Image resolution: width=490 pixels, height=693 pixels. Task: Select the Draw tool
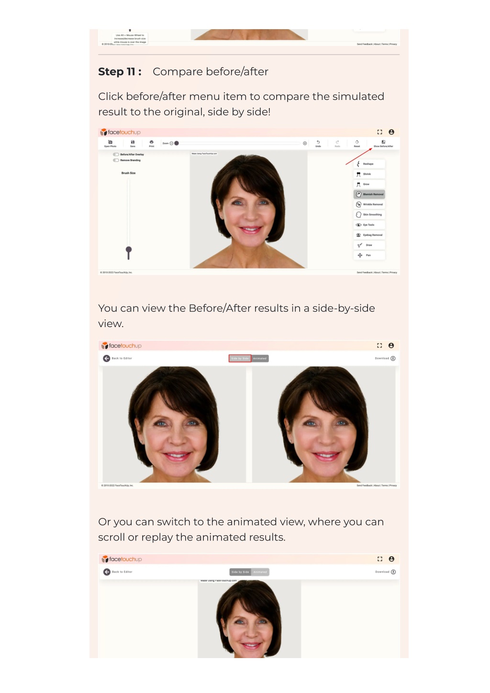pos(369,245)
